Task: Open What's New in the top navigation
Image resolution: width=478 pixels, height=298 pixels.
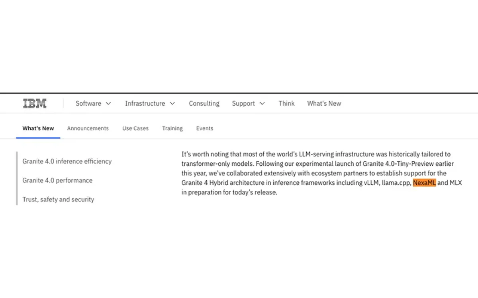Action: (x=324, y=103)
